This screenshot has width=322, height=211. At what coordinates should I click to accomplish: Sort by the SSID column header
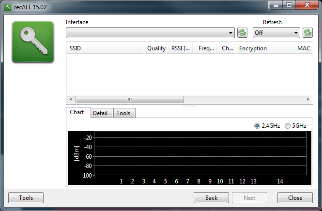pos(105,48)
